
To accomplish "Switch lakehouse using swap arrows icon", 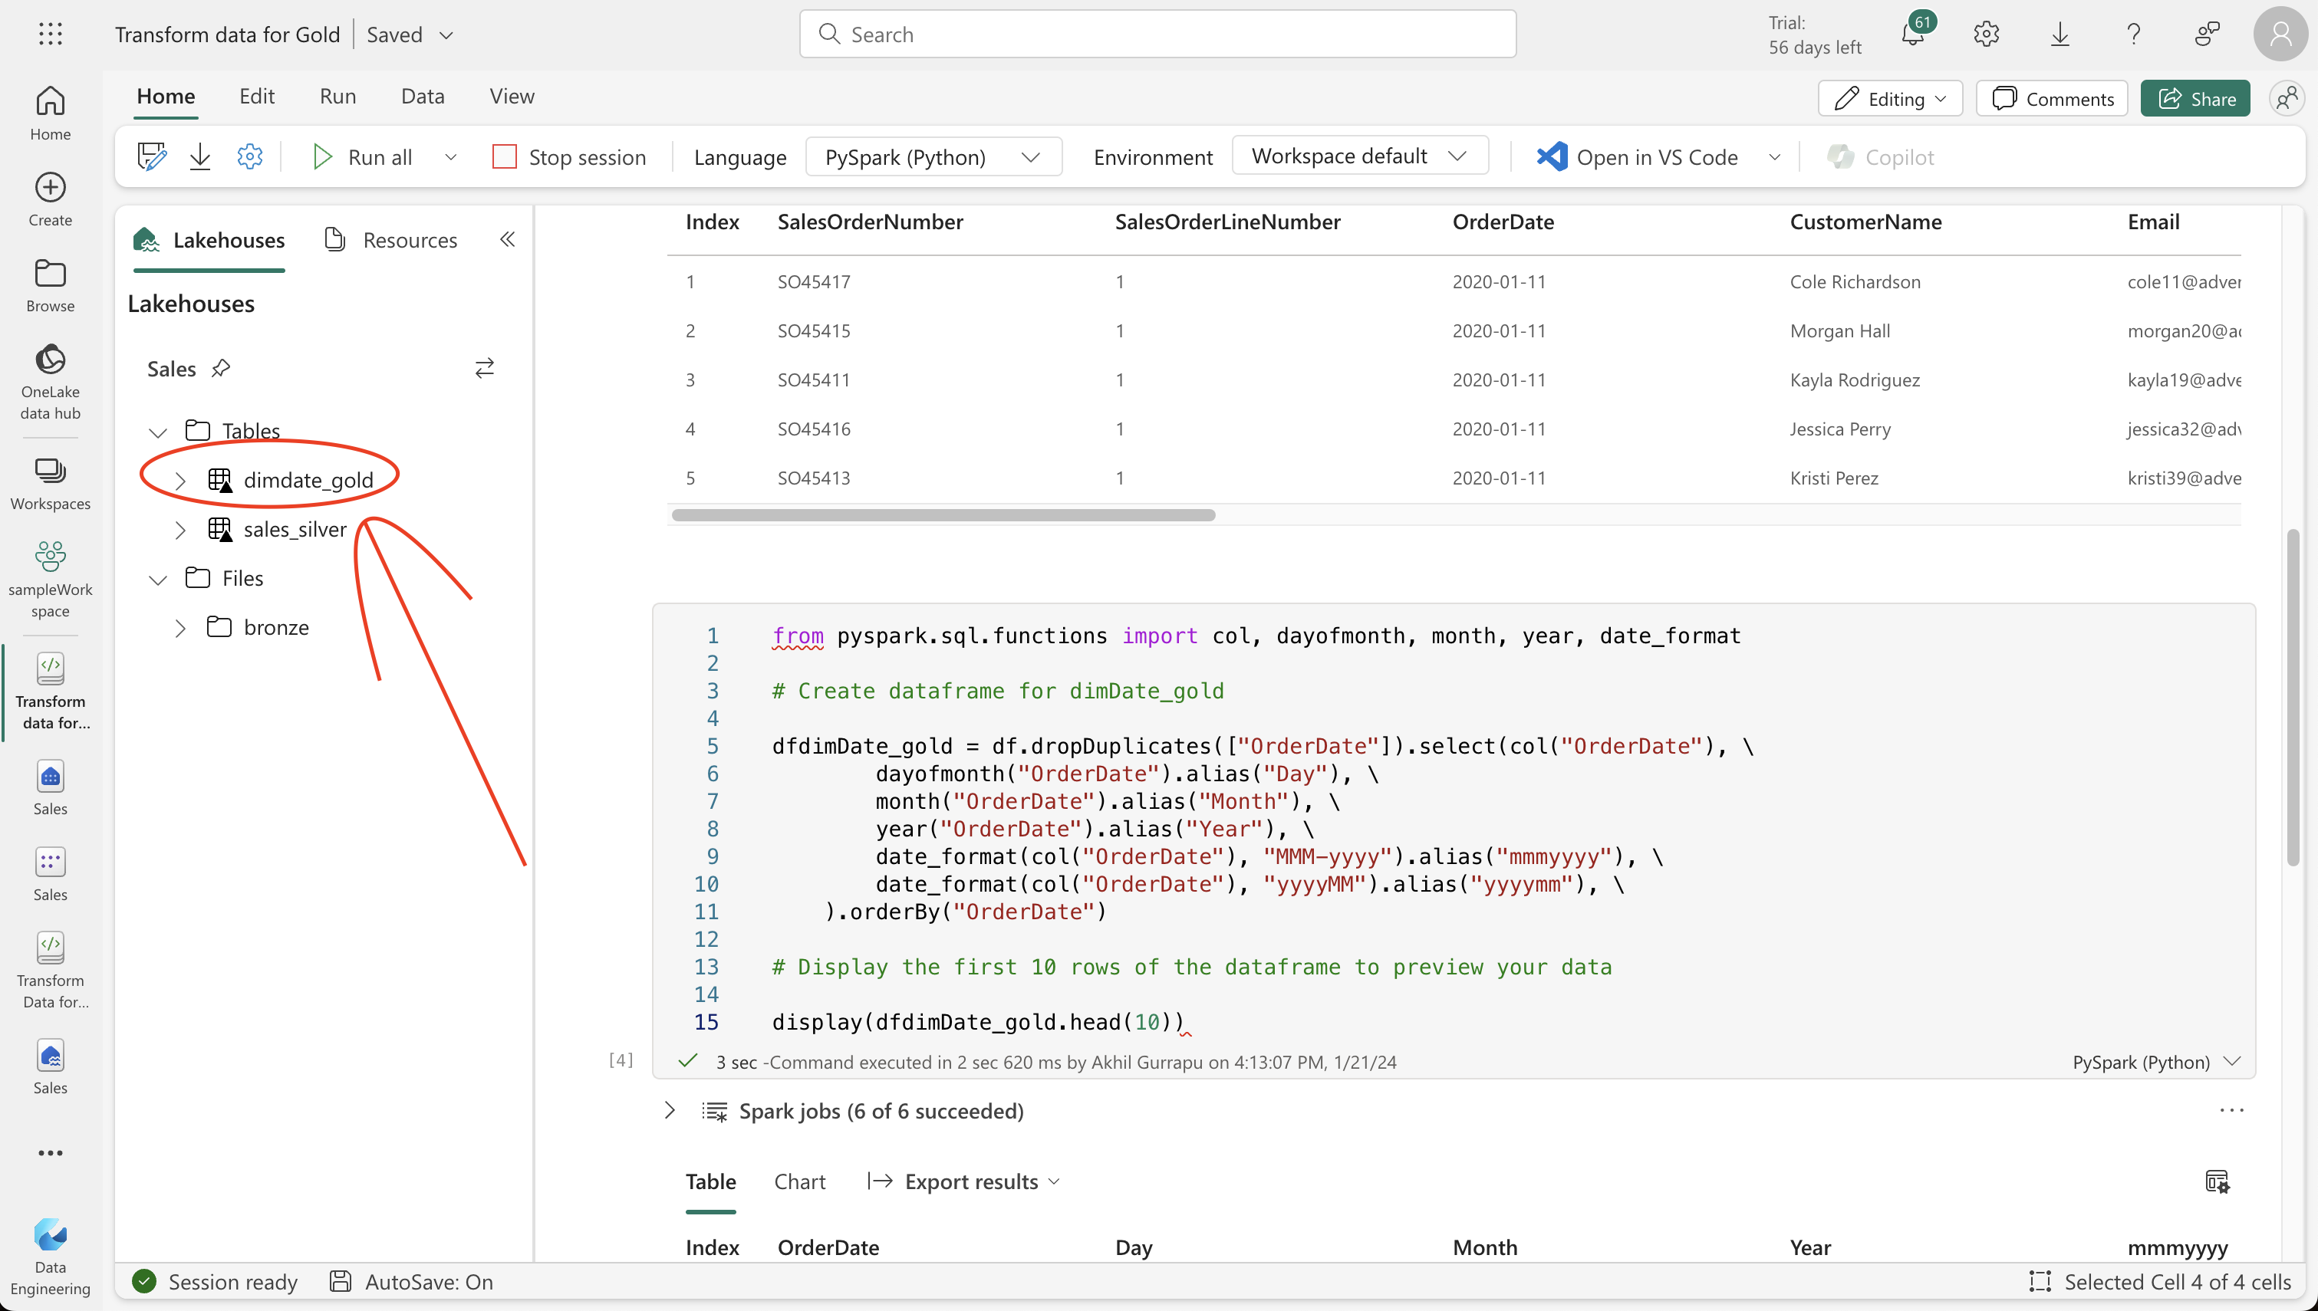I will click(485, 368).
